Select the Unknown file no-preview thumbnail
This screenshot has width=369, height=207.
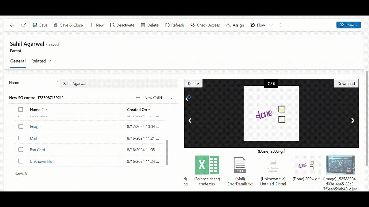273,165
